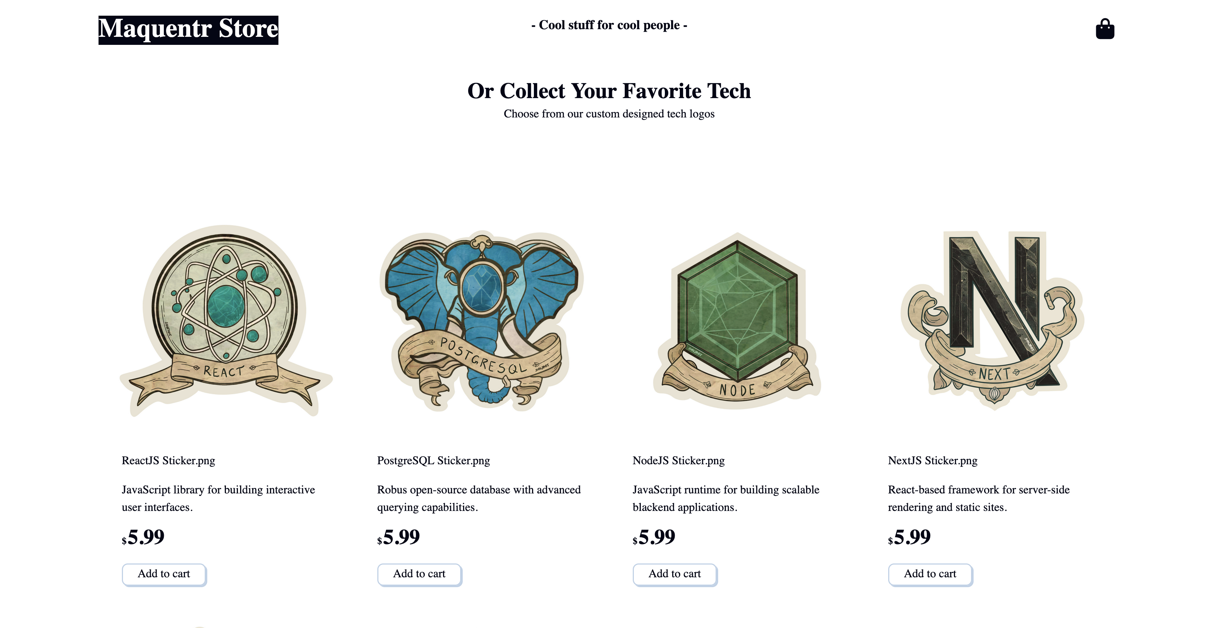The width and height of the screenshot is (1221, 628).
Task: Click the NextJS Sticker.png title
Action: point(932,460)
